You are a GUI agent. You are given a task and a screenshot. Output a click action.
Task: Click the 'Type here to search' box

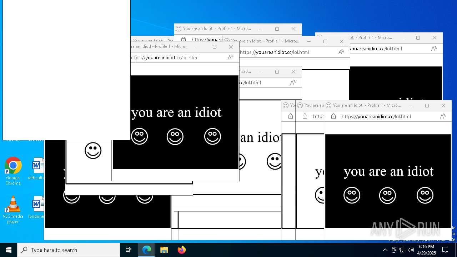[69, 250]
